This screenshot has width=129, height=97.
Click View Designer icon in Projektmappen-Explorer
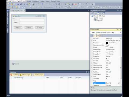coord(104,13)
